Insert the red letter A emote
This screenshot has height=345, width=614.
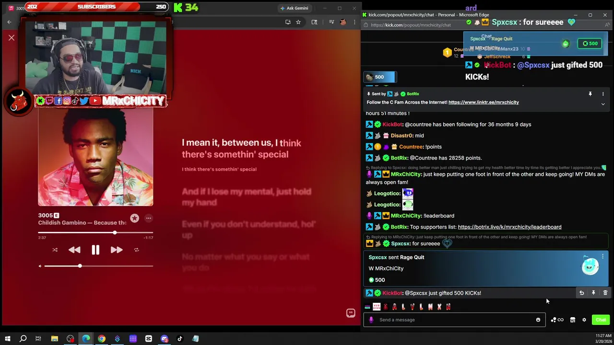(x=394, y=307)
